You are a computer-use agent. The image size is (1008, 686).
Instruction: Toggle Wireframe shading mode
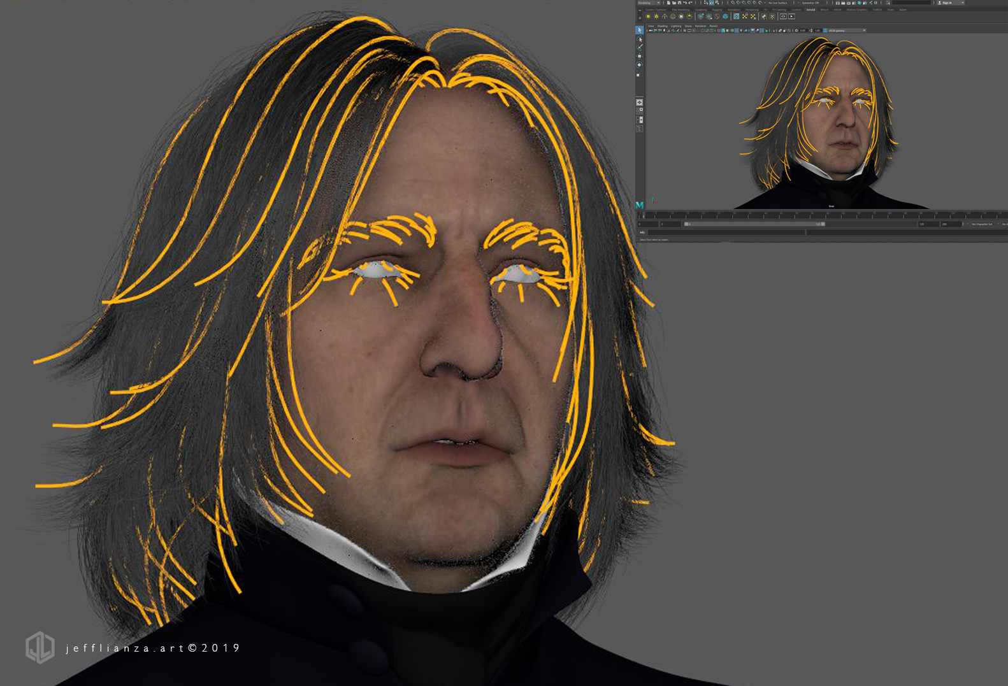tap(719, 31)
